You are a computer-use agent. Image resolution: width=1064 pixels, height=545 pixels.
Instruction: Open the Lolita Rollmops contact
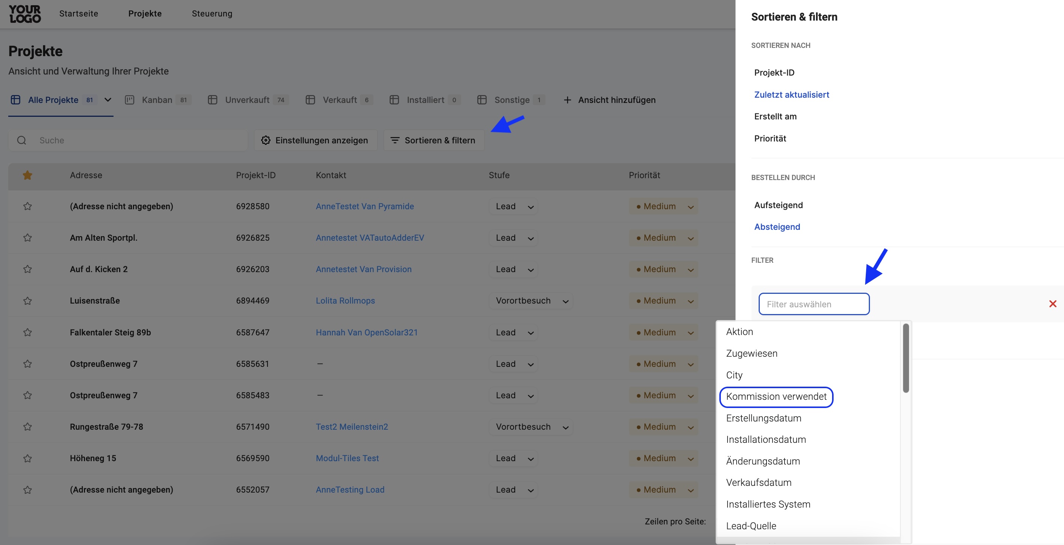click(345, 301)
